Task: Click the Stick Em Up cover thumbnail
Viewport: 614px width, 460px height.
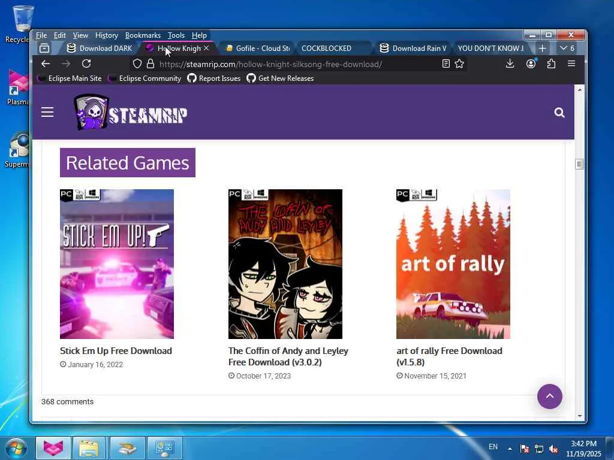Action: [117, 264]
